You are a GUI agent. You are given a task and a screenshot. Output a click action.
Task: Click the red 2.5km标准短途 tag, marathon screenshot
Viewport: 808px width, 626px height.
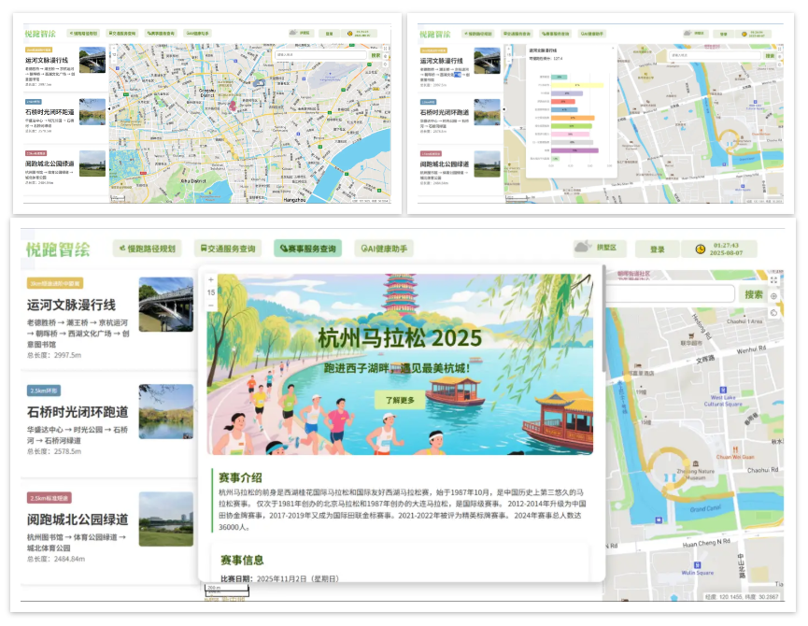pyautogui.click(x=50, y=498)
